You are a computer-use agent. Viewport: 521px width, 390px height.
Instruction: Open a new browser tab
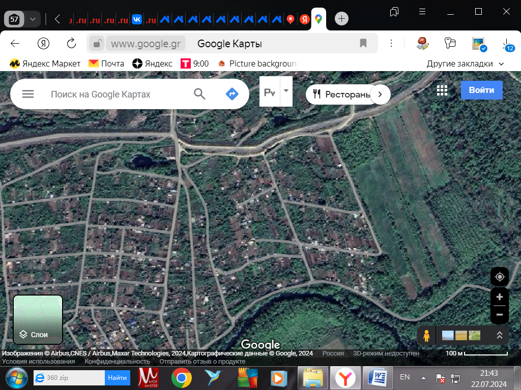click(x=341, y=19)
